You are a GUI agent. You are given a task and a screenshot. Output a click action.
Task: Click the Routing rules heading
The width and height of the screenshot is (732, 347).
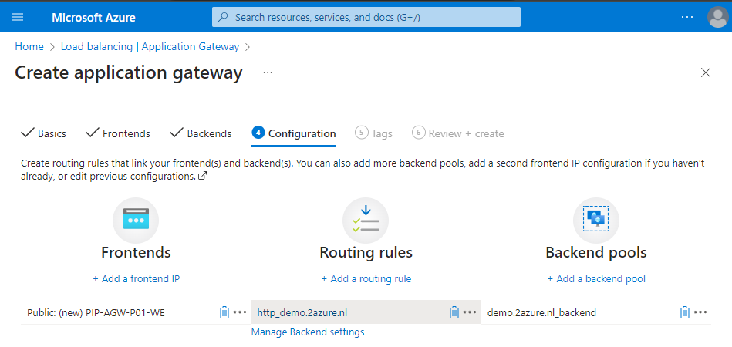(366, 253)
